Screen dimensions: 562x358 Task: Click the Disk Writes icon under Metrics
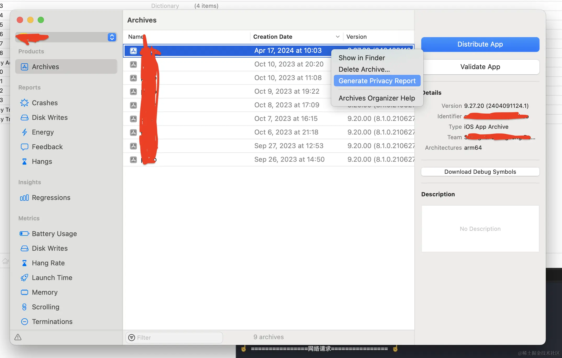(x=24, y=248)
